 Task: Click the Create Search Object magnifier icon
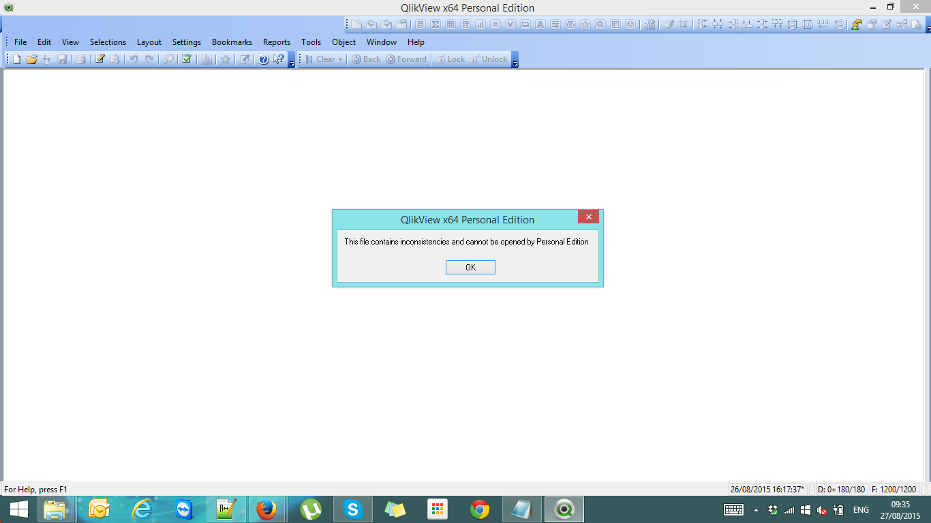(600, 25)
